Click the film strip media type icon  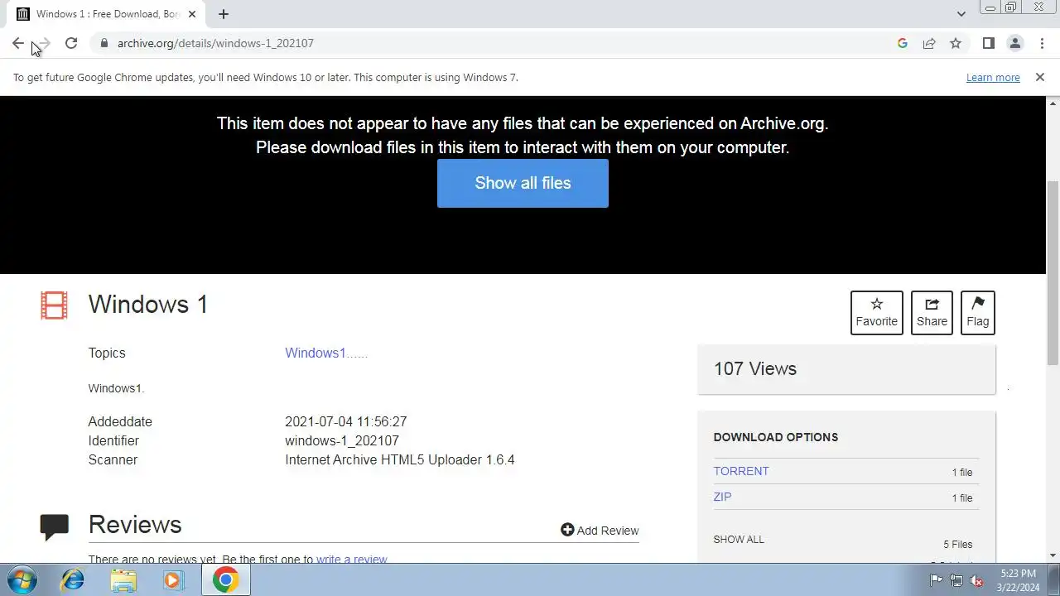coord(54,305)
